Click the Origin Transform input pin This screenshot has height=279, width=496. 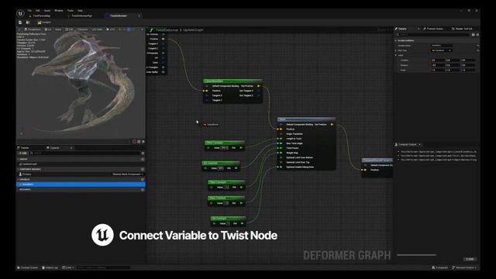281,134
